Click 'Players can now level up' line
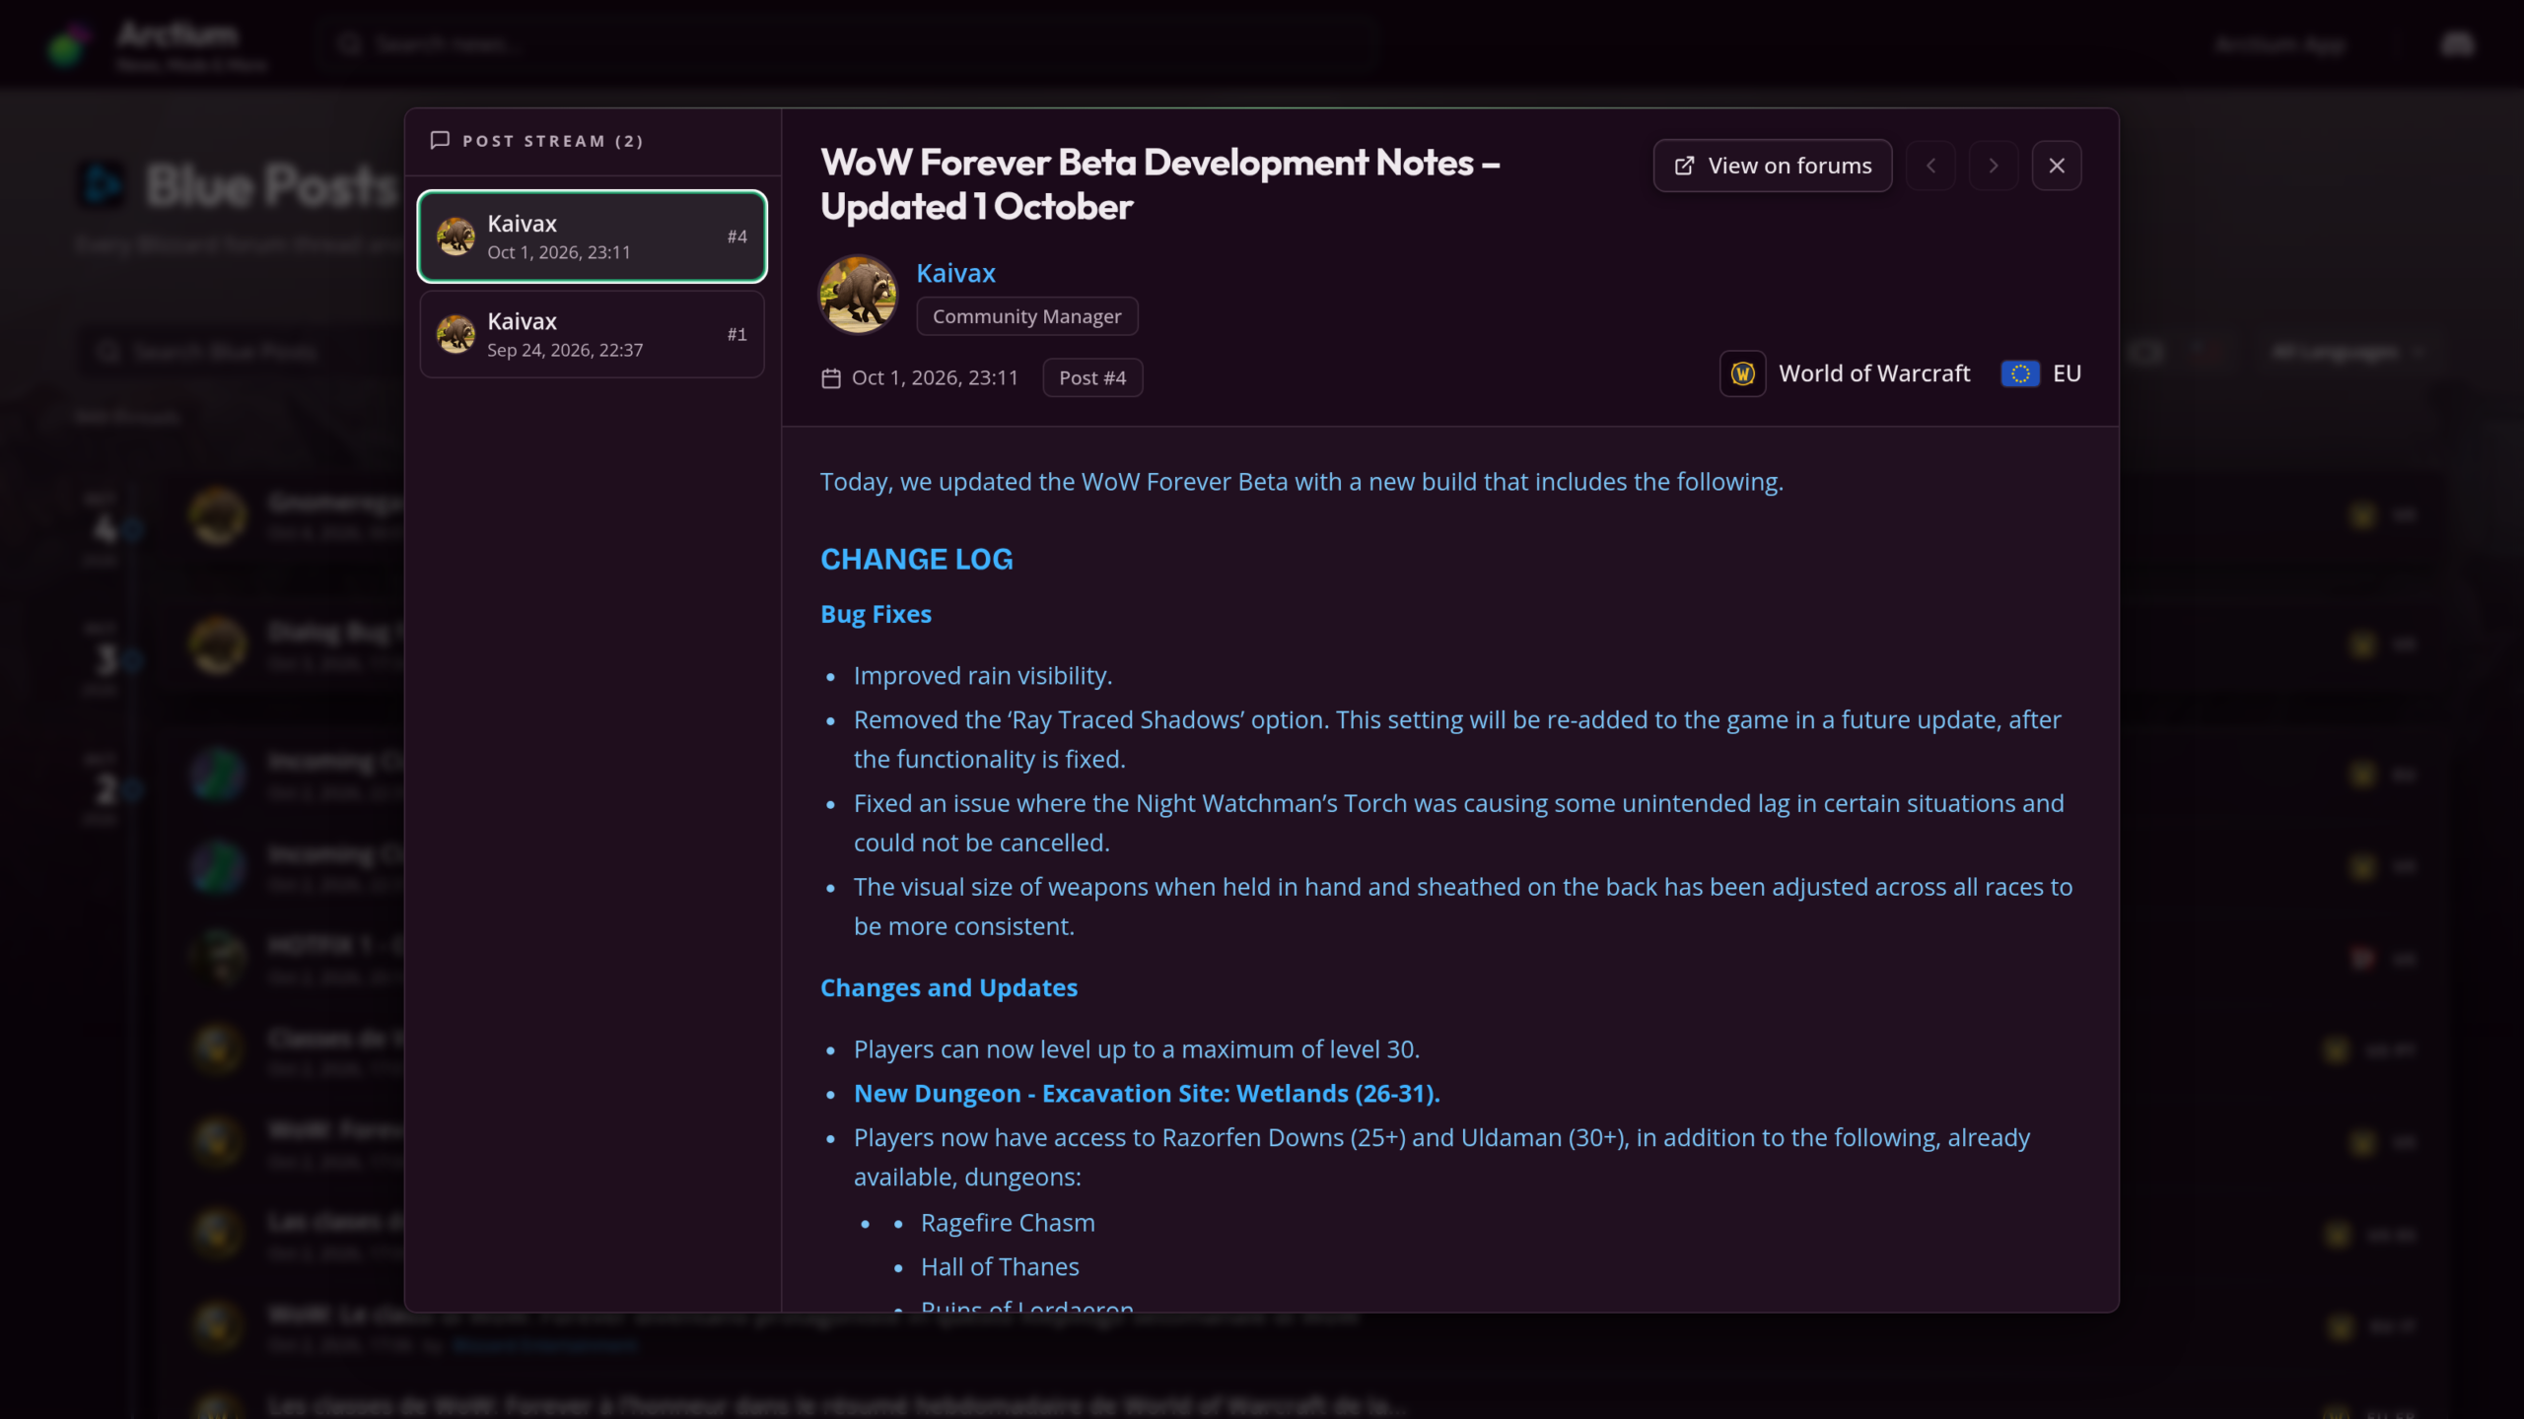 point(1136,1048)
